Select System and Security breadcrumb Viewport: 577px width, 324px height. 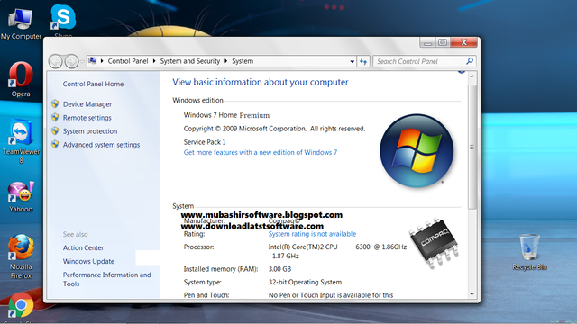190,61
